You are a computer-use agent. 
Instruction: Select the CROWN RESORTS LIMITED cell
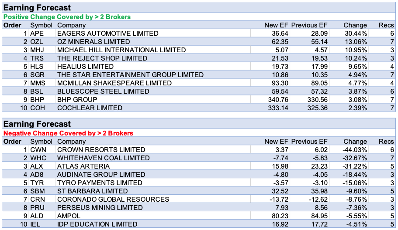(x=101, y=150)
